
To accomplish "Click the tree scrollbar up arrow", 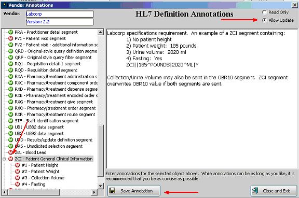I will coord(101,32).
